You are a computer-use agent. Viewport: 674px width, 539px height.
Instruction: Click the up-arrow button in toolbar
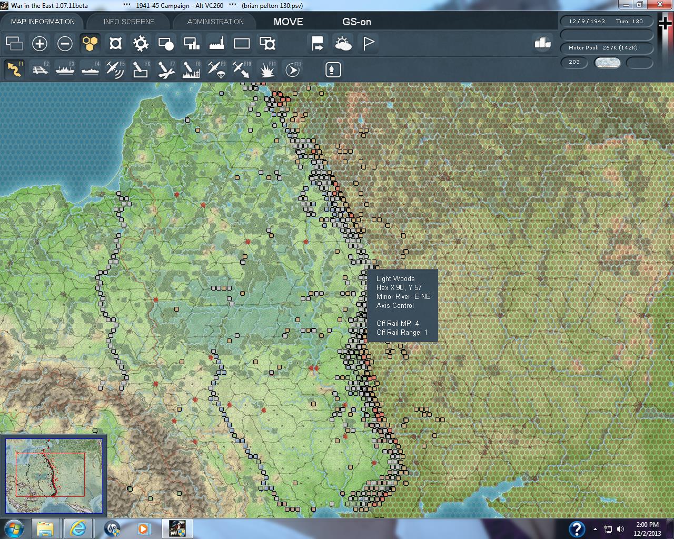(333, 69)
